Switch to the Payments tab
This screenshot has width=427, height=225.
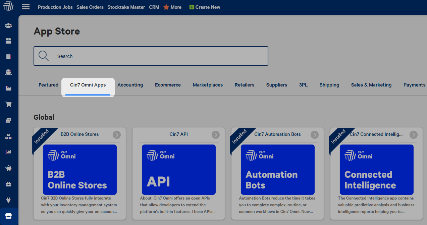[x=415, y=85]
